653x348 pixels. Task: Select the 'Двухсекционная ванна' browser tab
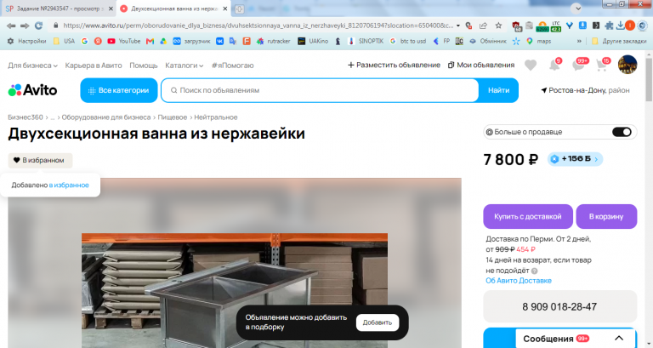point(174,9)
